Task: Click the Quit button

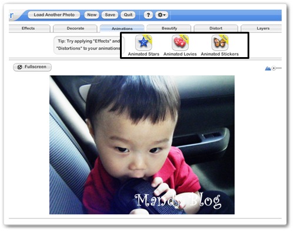Action: click(x=128, y=15)
